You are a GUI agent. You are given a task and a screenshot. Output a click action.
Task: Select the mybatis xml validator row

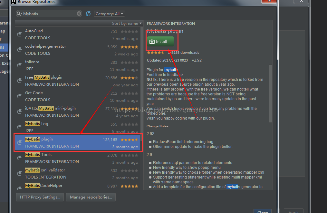click(x=78, y=174)
